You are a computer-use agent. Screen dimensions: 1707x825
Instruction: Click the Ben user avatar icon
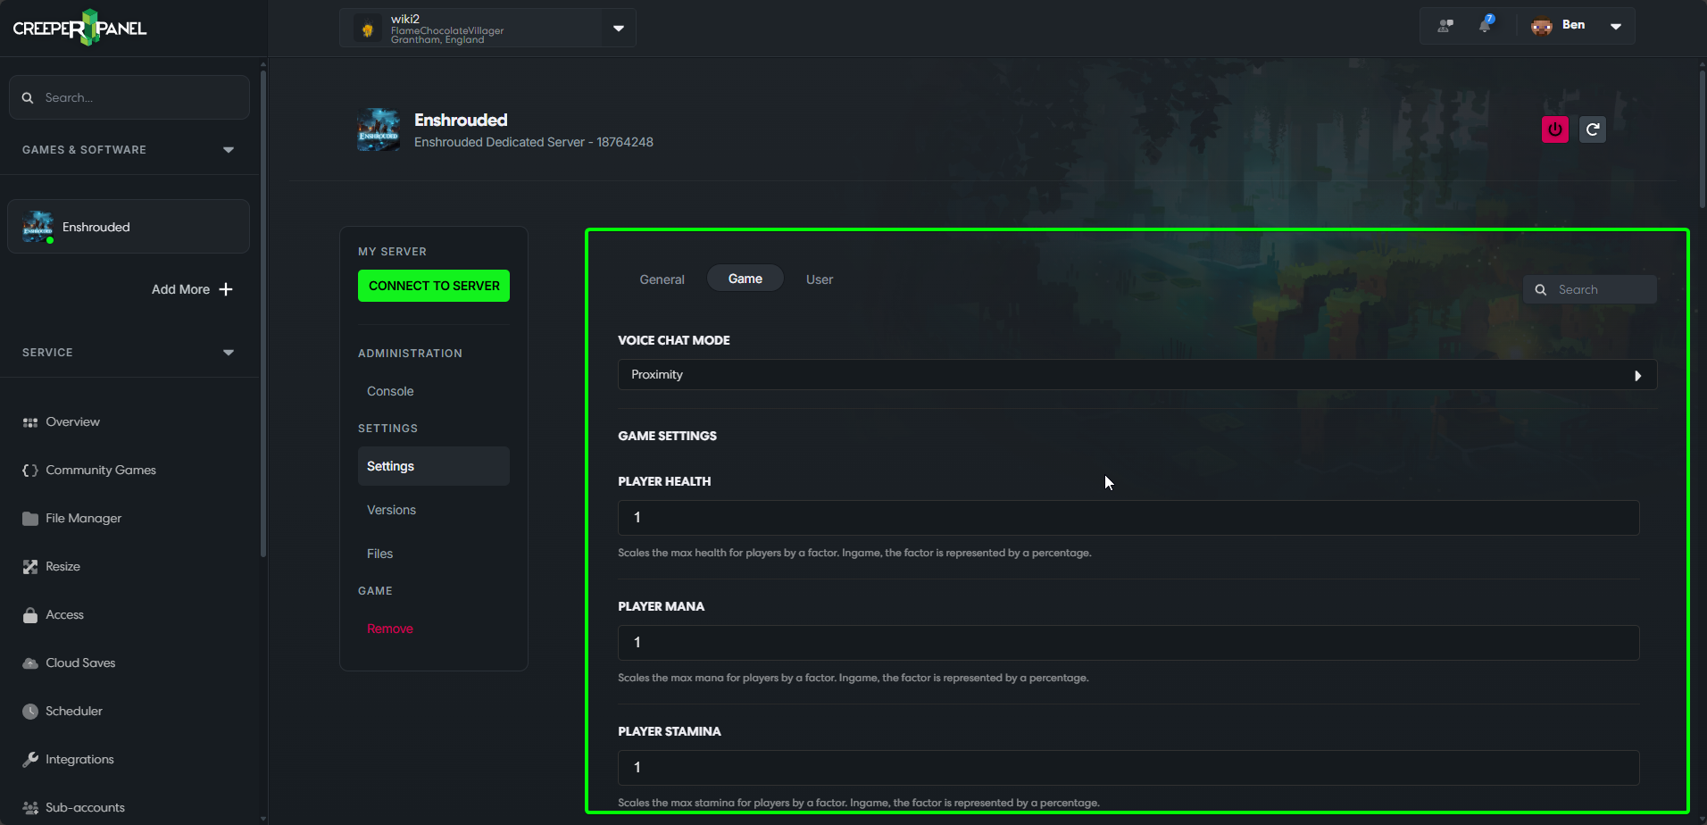coord(1542,26)
